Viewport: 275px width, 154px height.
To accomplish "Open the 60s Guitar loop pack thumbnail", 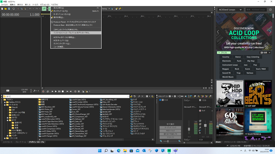I will (x=230, y=122).
